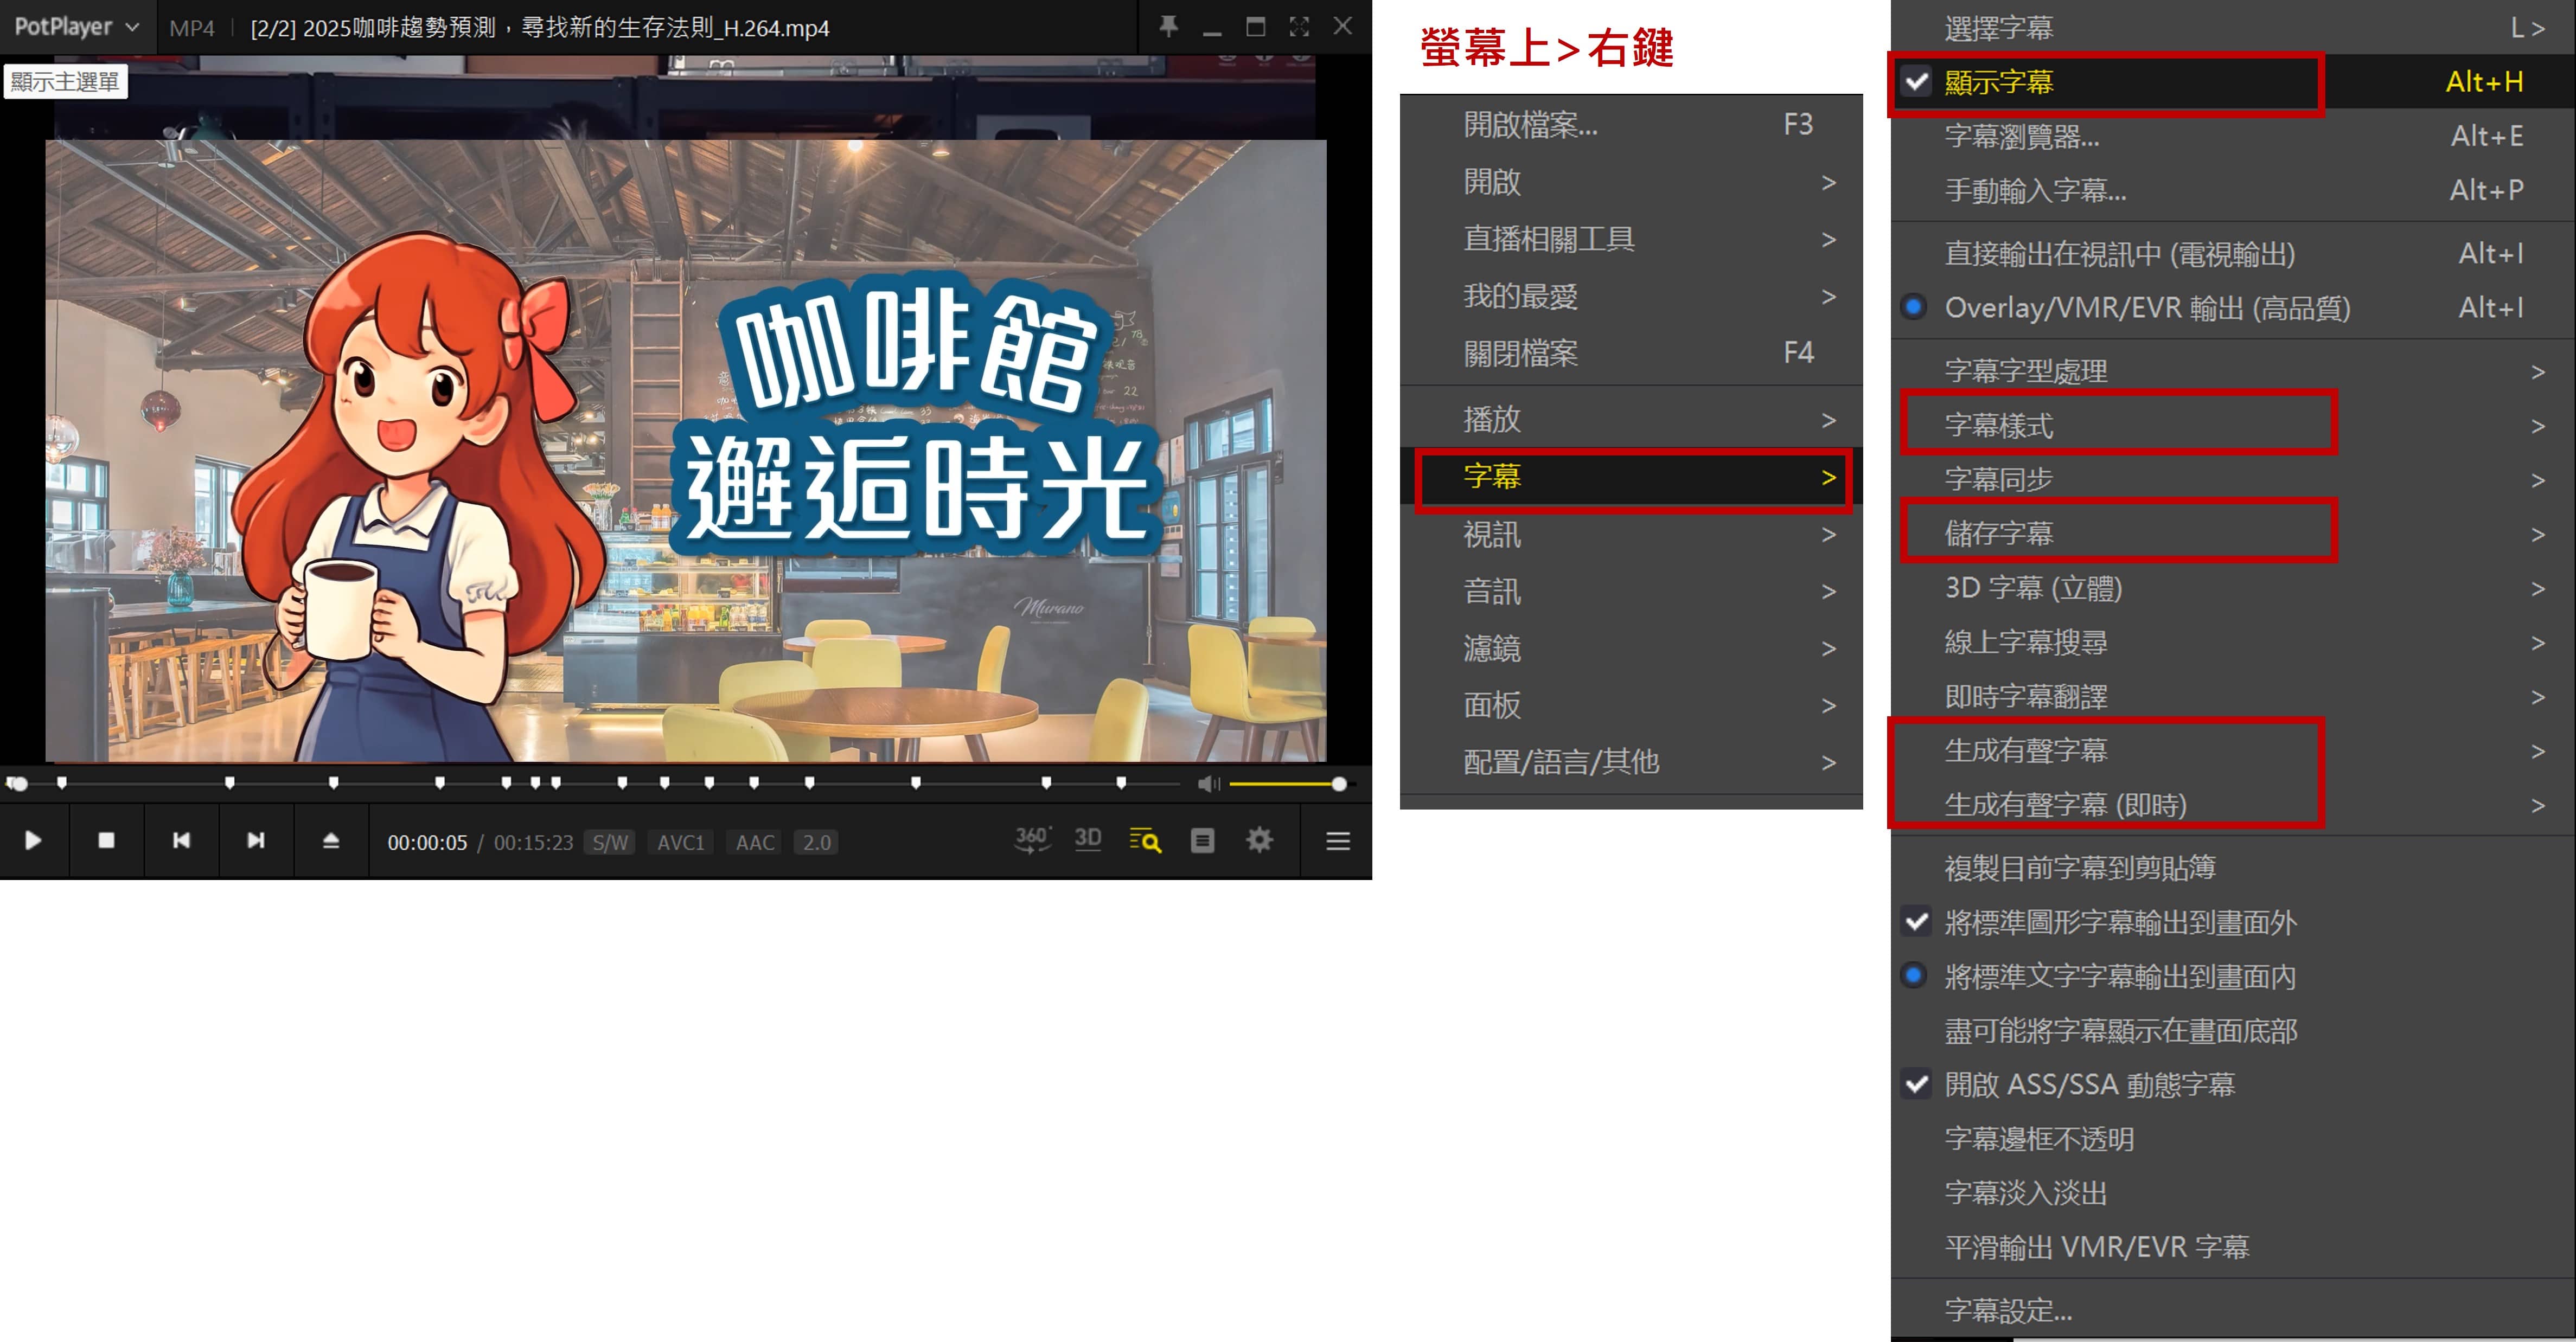This screenshot has width=2576, height=1342.
Task: Skip to next track
Action: point(256,840)
